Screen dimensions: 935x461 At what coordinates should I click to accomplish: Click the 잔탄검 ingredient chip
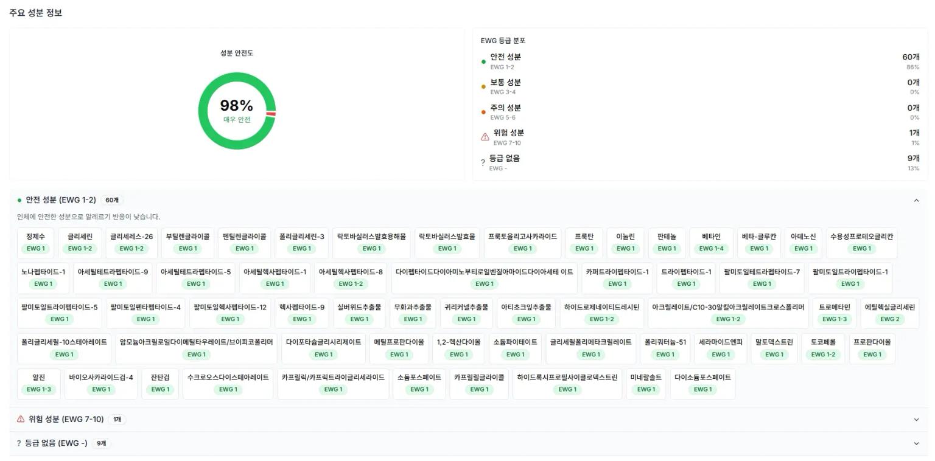point(160,384)
